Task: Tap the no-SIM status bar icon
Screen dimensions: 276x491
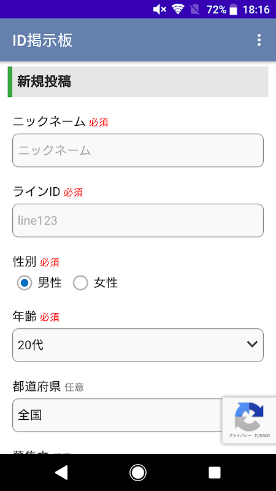Action: click(194, 10)
